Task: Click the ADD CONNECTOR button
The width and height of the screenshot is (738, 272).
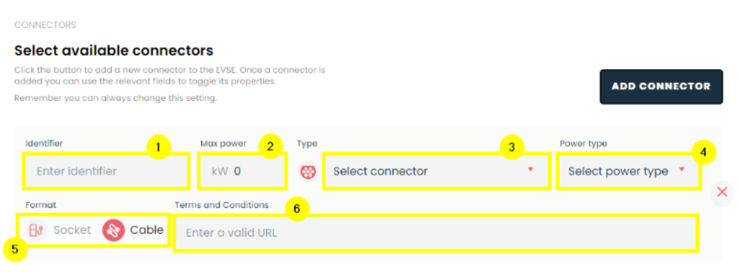Action: pos(661,87)
